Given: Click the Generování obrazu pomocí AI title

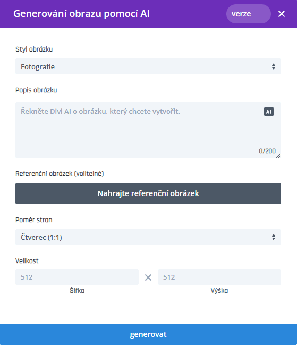Looking at the screenshot, I should [x=82, y=14].
